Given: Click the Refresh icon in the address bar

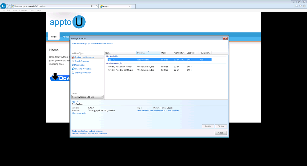Looking at the screenshot, I should pyautogui.click(x=96, y=6).
